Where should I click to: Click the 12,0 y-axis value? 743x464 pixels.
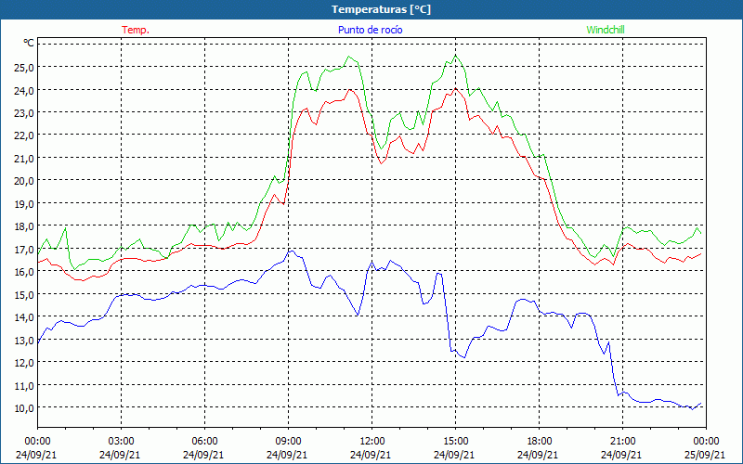(x=23, y=363)
